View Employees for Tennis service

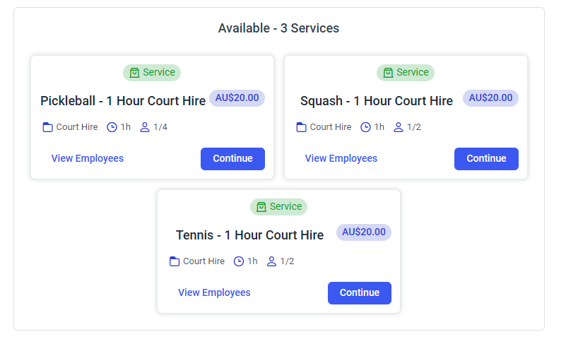214,292
